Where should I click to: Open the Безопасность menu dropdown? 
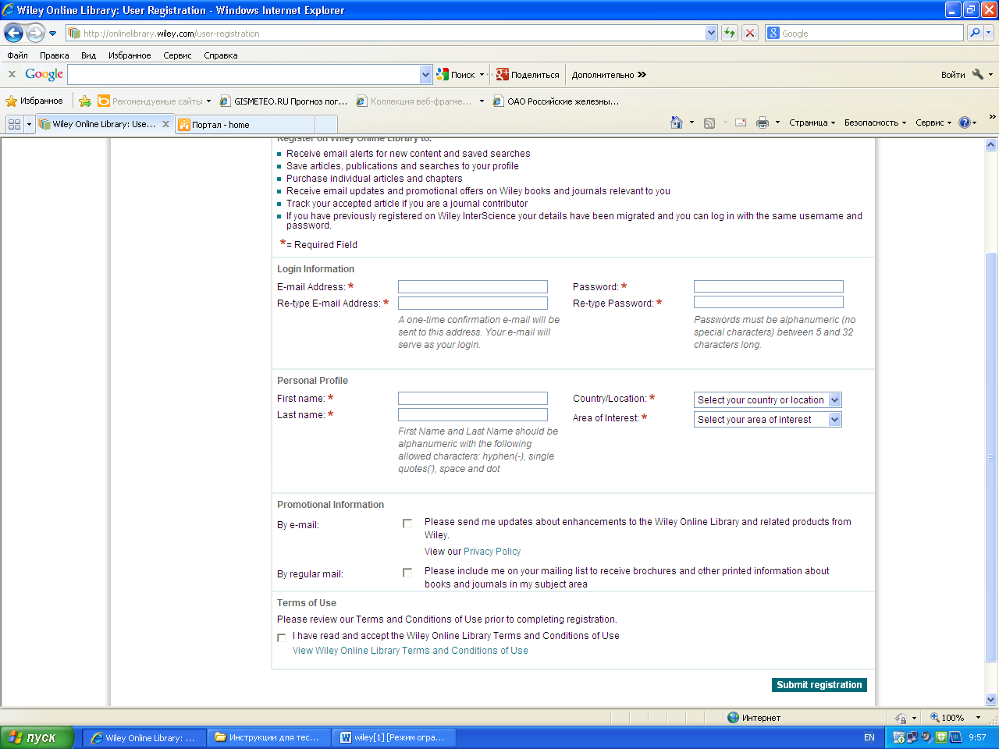click(x=875, y=122)
